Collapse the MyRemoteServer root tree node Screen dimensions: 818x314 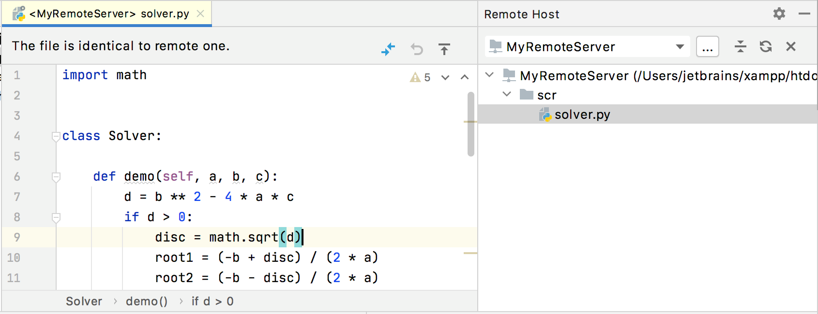click(489, 75)
